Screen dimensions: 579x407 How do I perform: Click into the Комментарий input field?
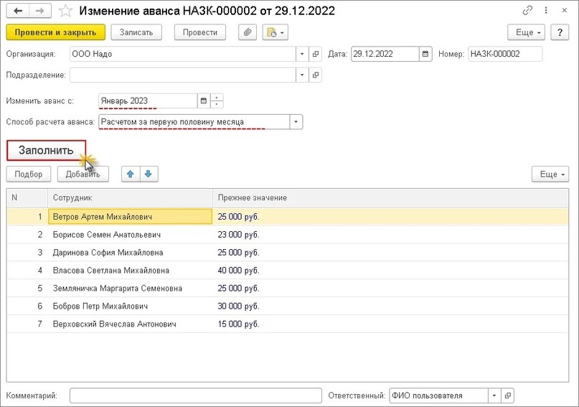click(195, 396)
